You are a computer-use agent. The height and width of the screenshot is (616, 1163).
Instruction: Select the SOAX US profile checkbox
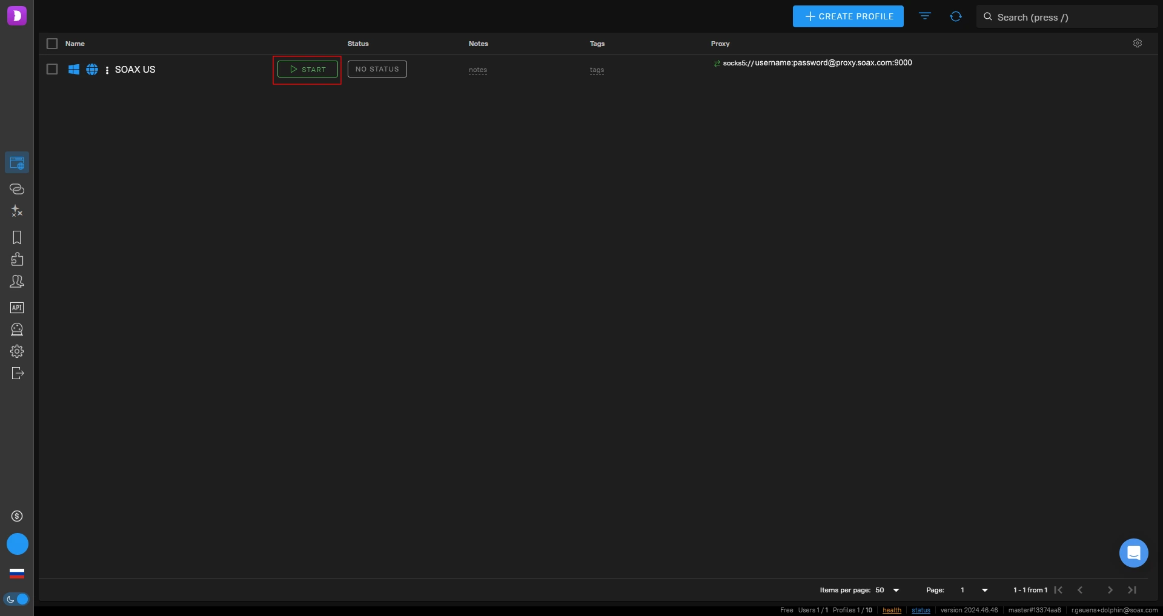click(52, 69)
